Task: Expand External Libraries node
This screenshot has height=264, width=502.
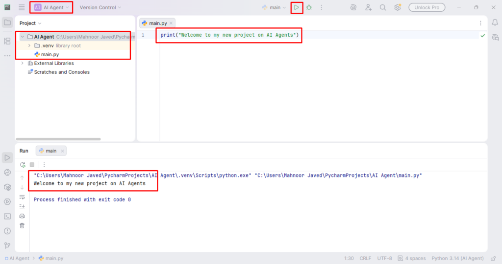Action: [x=23, y=63]
